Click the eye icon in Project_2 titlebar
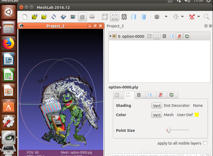Screen dimensions: 213x156 21,26
